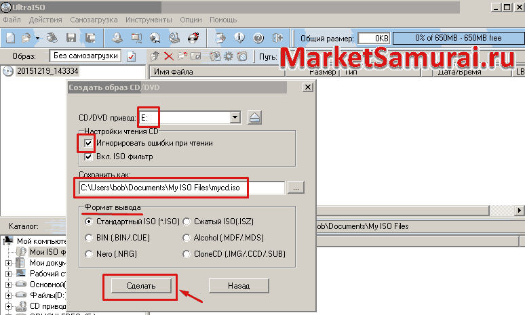Click the Burn CD/DVD image icon
Screen dimensions: 525x315
pyautogui.click(x=193, y=38)
